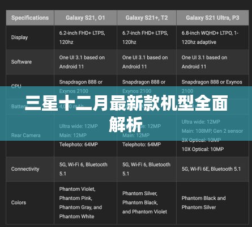Click the Rear Camera row label
This screenshot has height=227, width=252.
[25, 136]
